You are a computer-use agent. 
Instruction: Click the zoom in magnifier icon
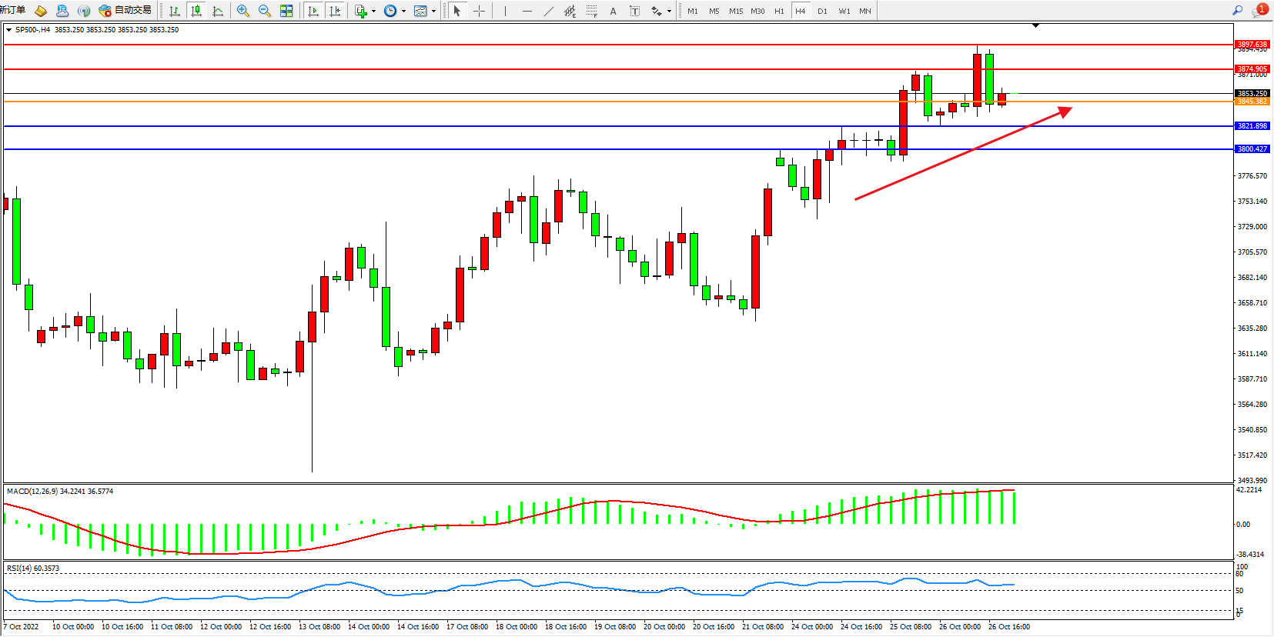coord(243,11)
